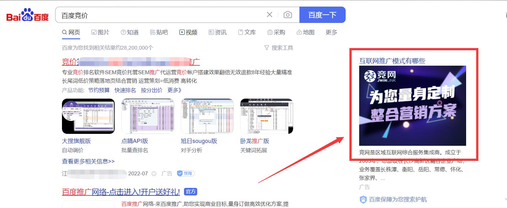Switch to the 采购 tab
507x208 pixels.
(x=276, y=32)
